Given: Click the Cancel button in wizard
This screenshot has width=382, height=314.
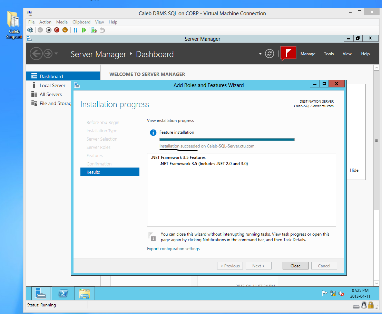Looking at the screenshot, I should coord(324,266).
